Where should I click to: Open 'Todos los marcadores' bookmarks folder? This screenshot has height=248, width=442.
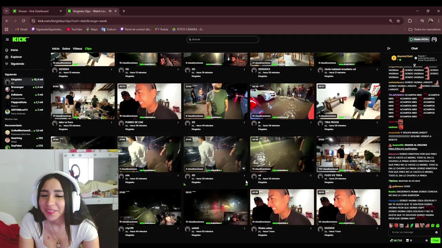pos(424,29)
